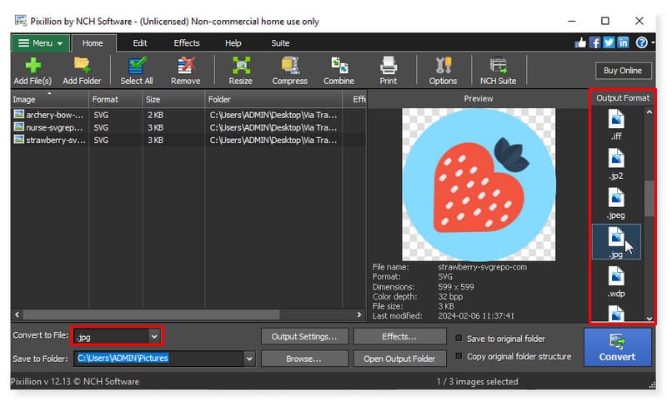Switch to the Effects tab
Screen dimensions: 667x401
click(x=186, y=43)
